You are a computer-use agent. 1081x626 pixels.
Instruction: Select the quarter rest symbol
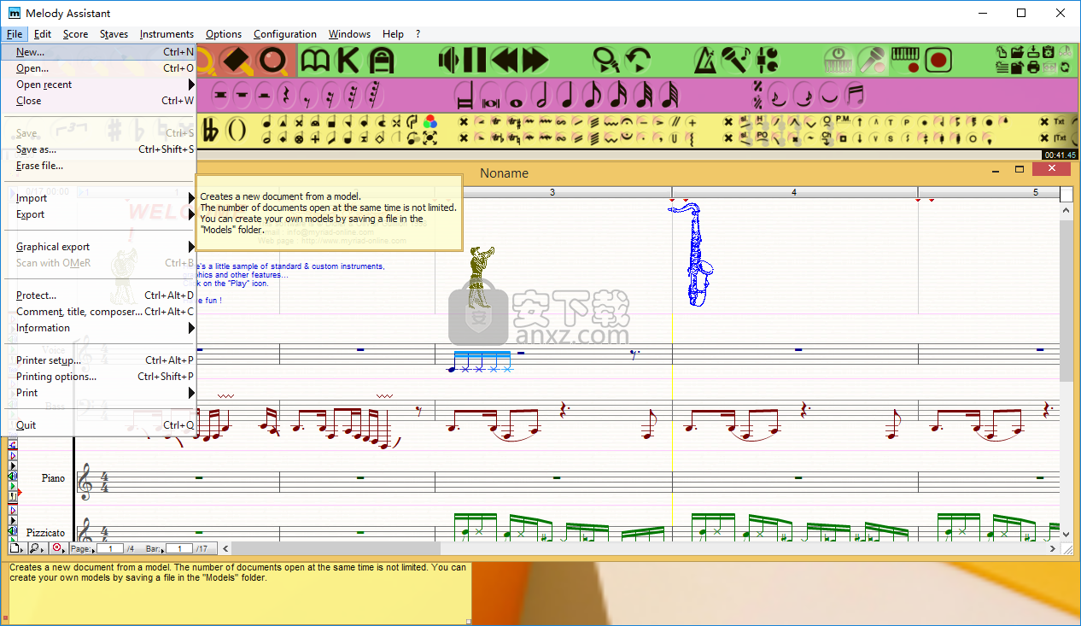click(287, 95)
